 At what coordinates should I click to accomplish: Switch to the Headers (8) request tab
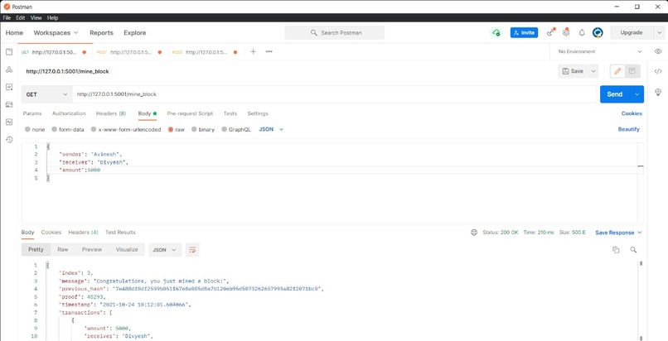pyautogui.click(x=111, y=113)
